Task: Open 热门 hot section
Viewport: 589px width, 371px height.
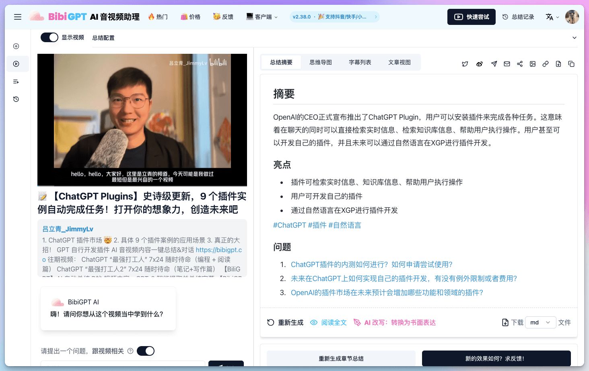Action: 158,17
